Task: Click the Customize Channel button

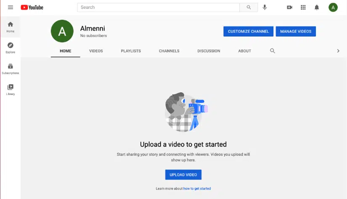Action: [x=248, y=32]
